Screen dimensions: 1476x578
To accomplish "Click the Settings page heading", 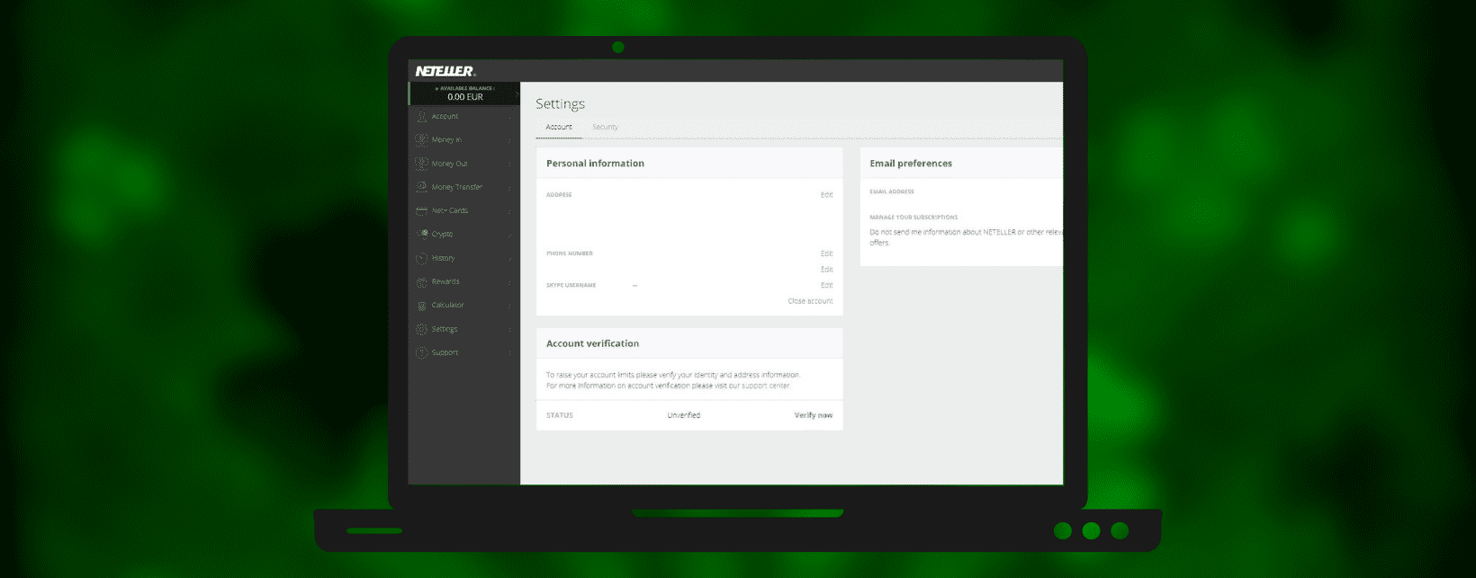I will [560, 104].
